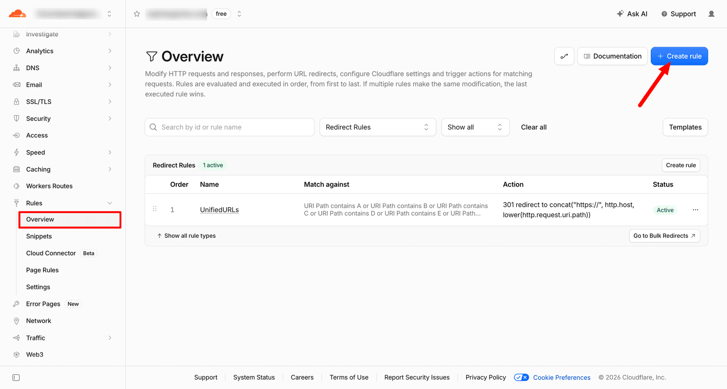Click the Network location pin icon
The height and width of the screenshot is (389, 727).
16,321
